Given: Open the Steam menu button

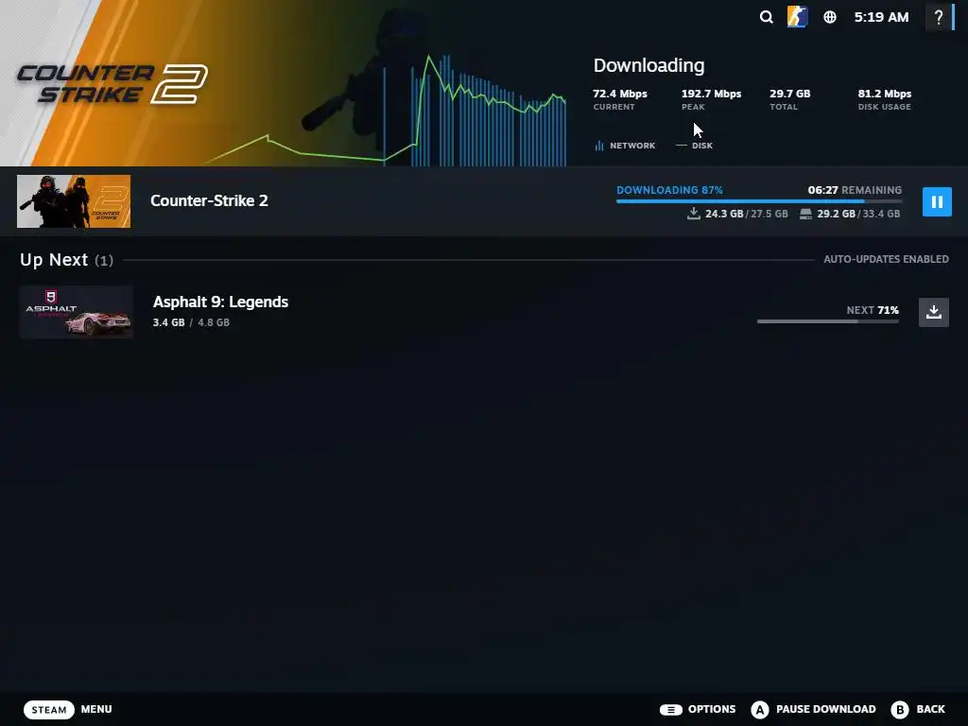Looking at the screenshot, I should point(49,709).
